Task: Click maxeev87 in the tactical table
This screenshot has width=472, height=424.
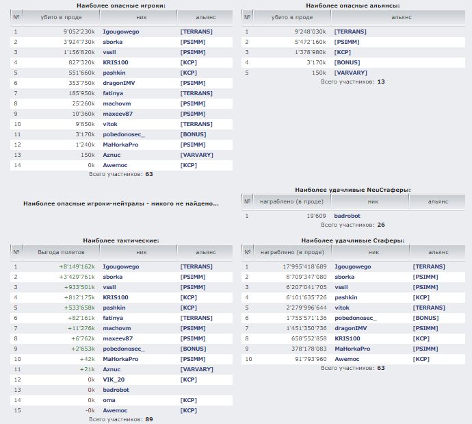Action: pyautogui.click(x=116, y=338)
